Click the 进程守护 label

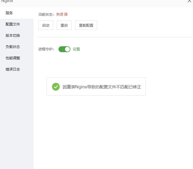(46, 49)
